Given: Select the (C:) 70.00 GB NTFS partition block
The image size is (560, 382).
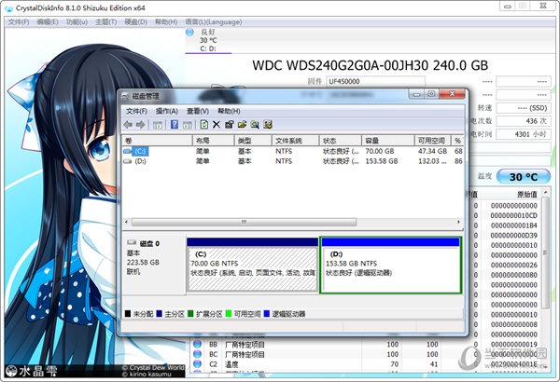Looking at the screenshot, I should coord(253,266).
